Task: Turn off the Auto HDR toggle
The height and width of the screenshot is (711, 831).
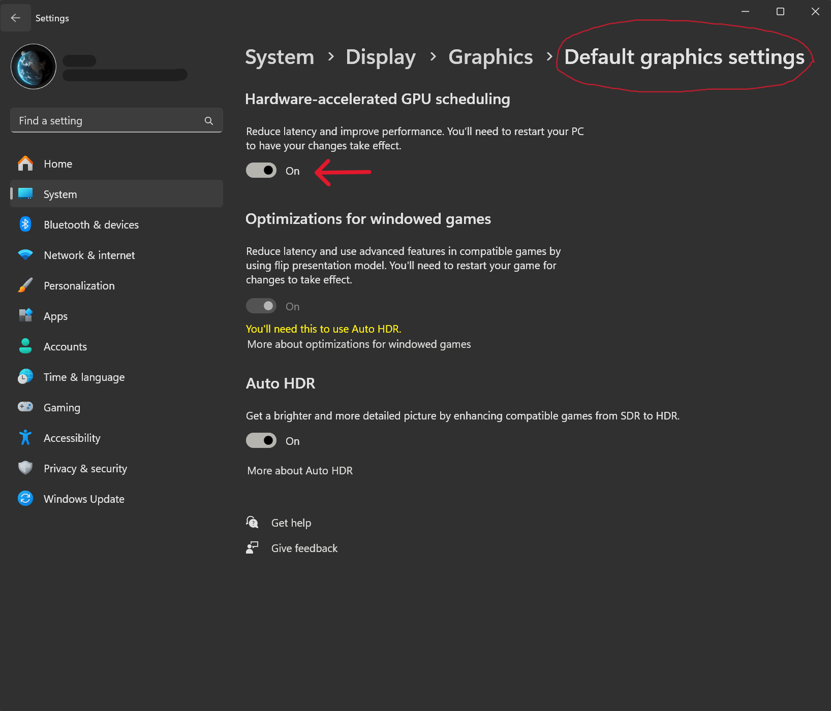Action: point(261,441)
